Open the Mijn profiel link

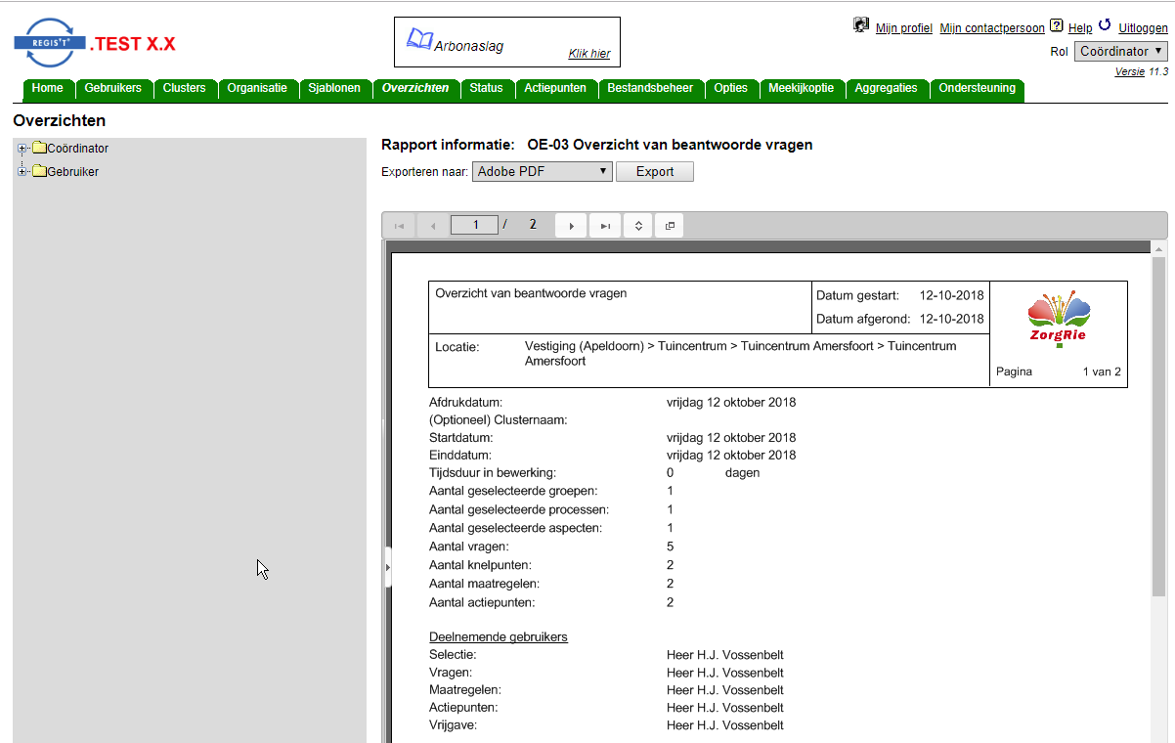click(904, 28)
